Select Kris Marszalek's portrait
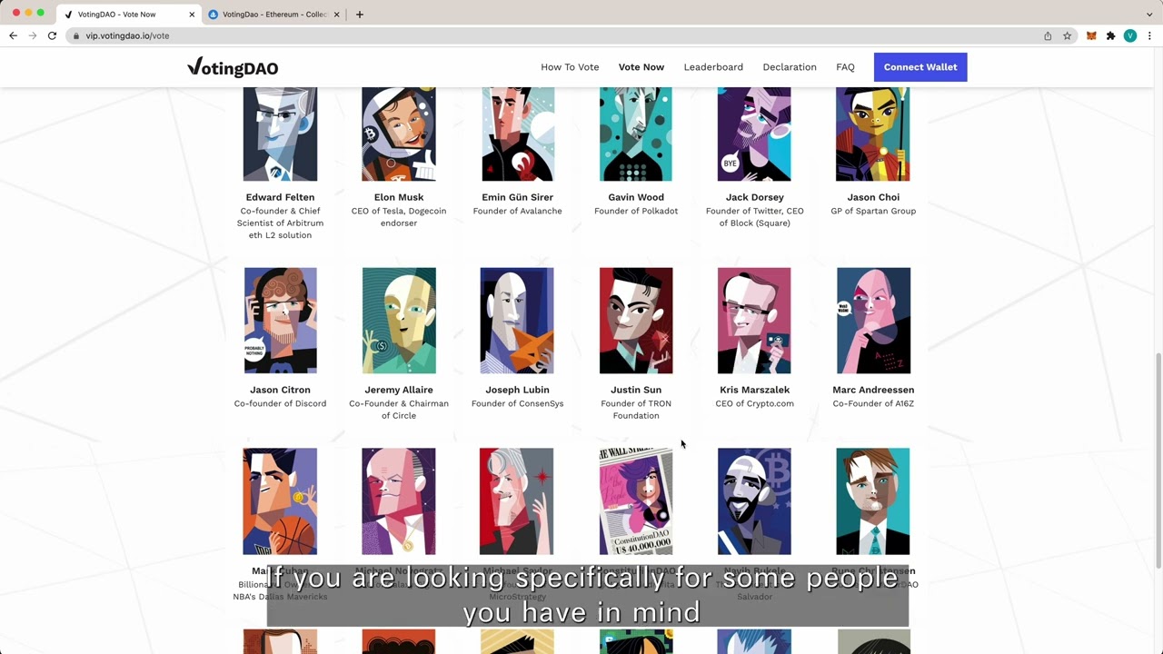The height and width of the screenshot is (654, 1163). pyautogui.click(x=754, y=321)
